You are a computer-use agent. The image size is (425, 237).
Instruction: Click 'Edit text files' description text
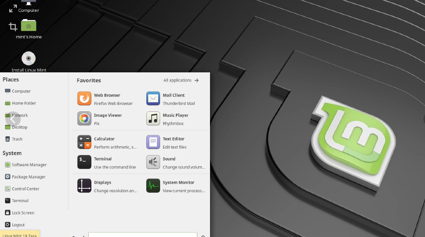click(175, 147)
